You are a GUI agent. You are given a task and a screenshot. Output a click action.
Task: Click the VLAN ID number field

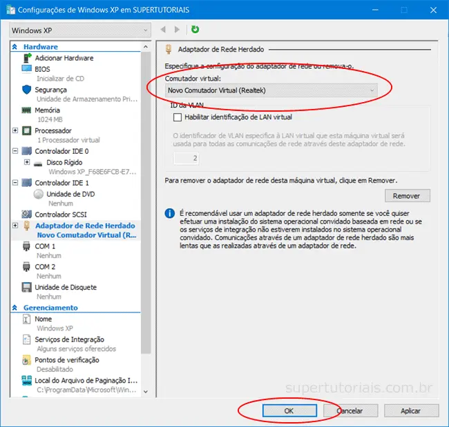186,158
